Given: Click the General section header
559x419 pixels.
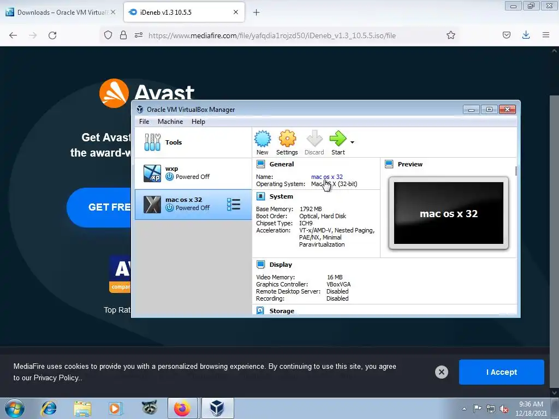Looking at the screenshot, I should click(x=282, y=164).
